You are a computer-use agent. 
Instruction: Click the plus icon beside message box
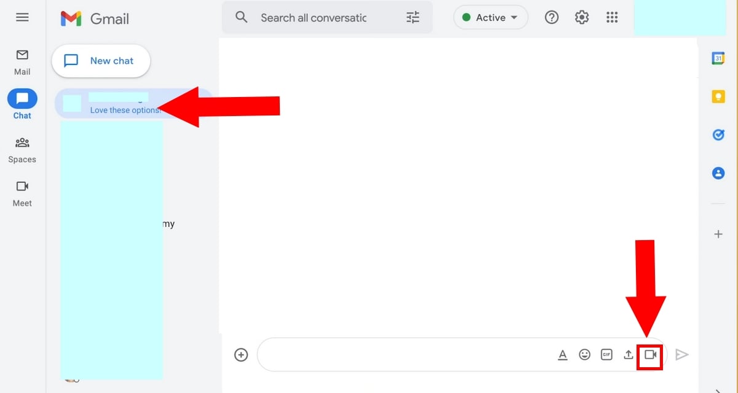(241, 355)
